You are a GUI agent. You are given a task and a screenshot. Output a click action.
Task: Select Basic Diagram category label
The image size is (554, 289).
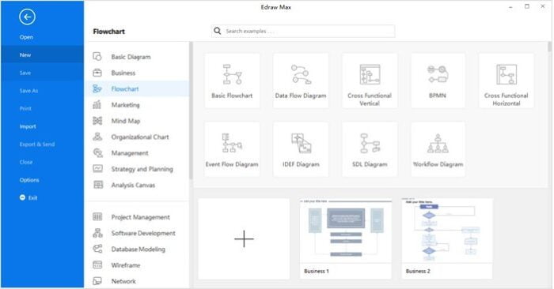(131, 57)
